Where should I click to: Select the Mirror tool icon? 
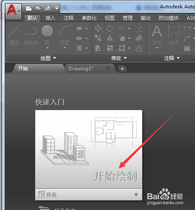(110, 38)
